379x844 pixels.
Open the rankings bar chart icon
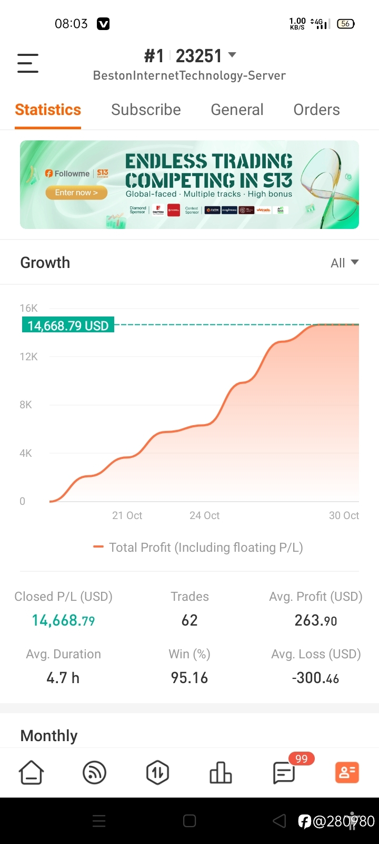(221, 773)
